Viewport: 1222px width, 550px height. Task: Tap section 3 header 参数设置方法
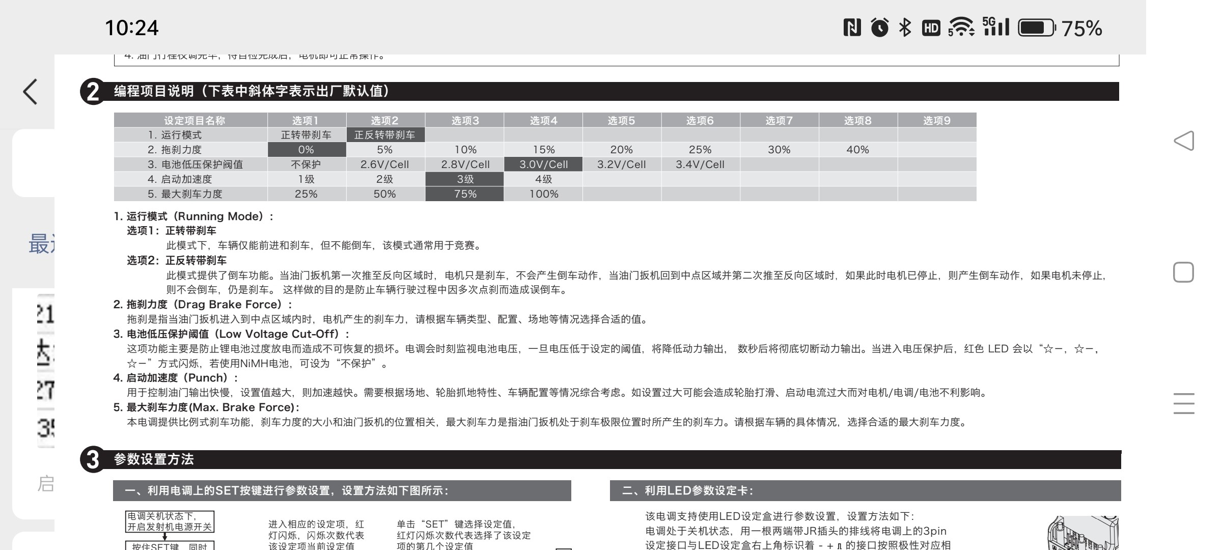[x=601, y=459]
